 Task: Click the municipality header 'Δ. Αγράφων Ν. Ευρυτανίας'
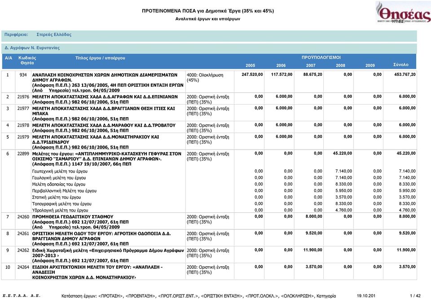tap(32, 48)
